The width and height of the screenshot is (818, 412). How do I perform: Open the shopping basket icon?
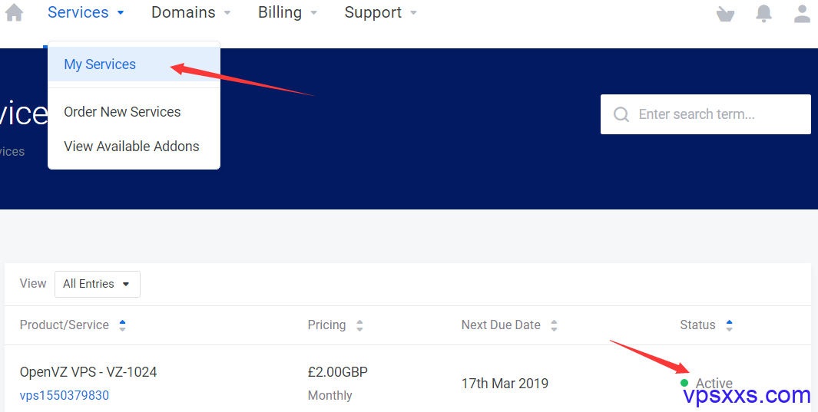coord(725,14)
